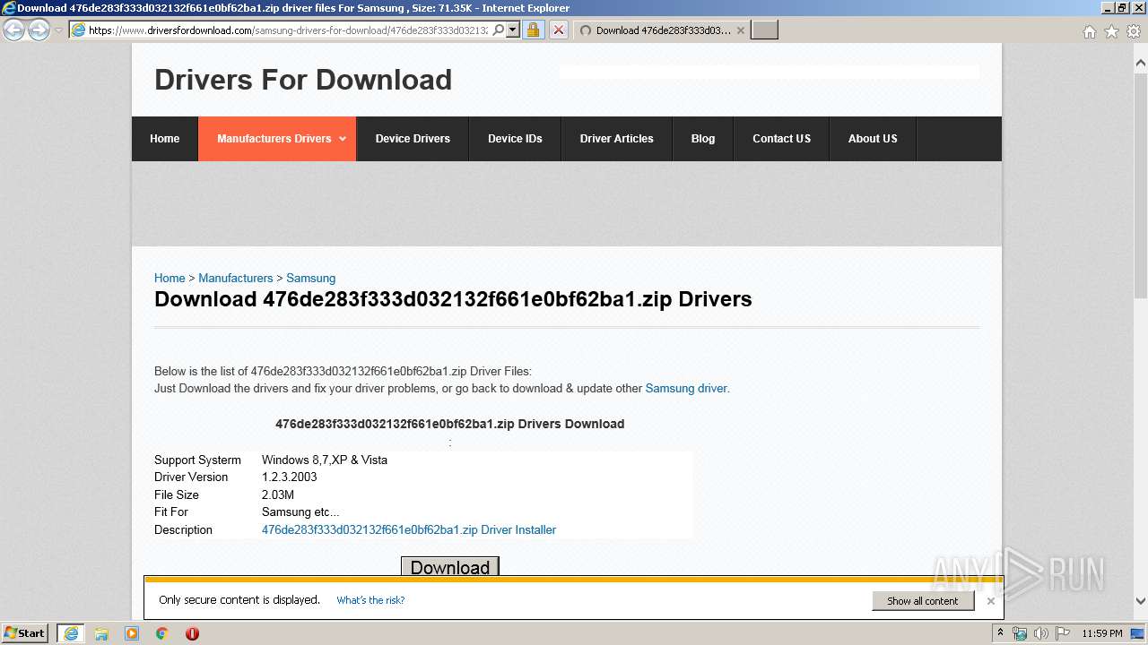The width and height of the screenshot is (1148, 645).
Task: Click the Home breadcrumb link
Action: (170, 279)
